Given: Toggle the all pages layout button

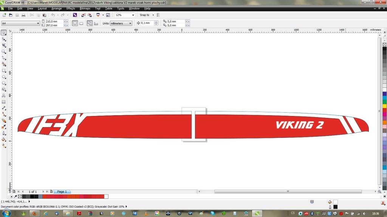Looking at the screenshot, I should pyautogui.click(x=90, y=23).
